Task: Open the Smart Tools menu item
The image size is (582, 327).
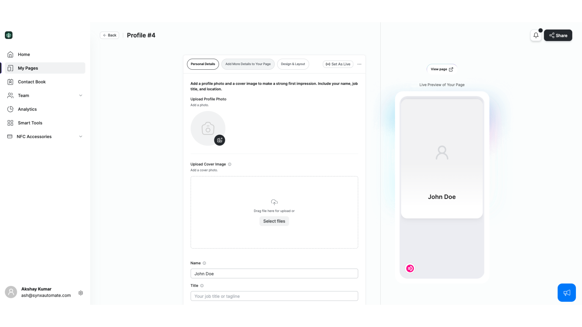Action: (30, 123)
